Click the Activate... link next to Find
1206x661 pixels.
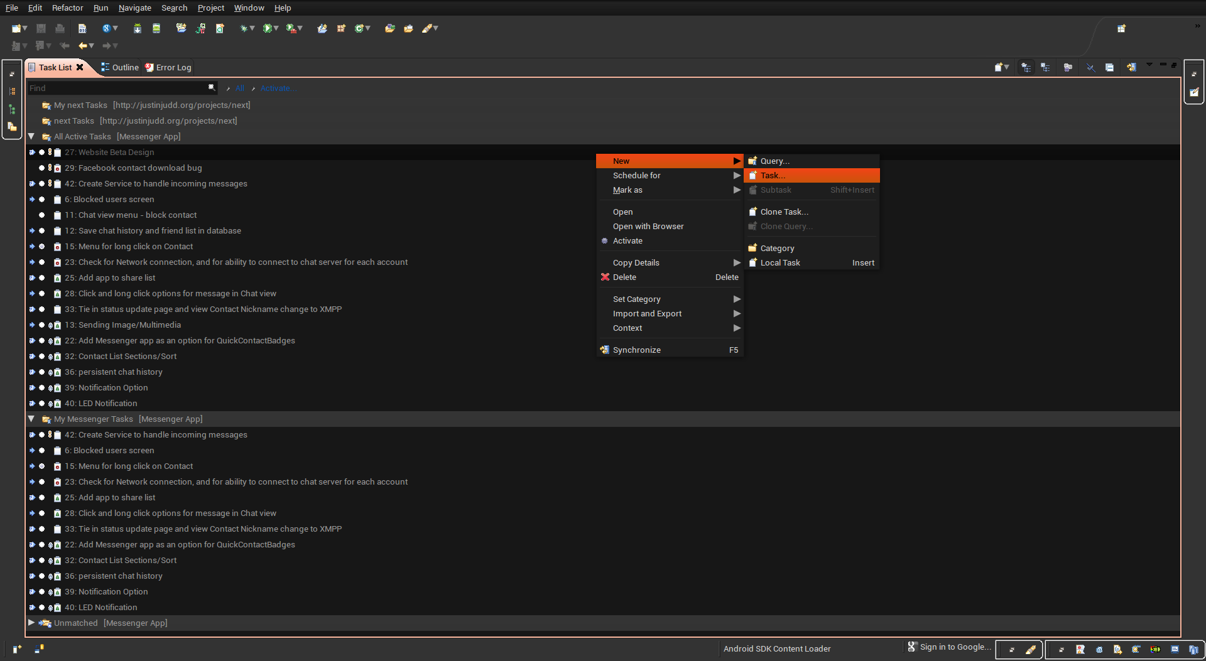(278, 89)
